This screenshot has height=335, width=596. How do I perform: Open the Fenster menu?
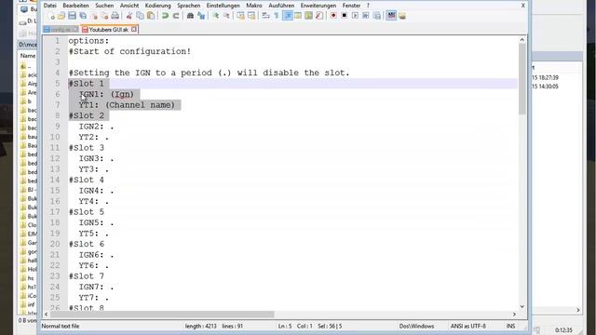pyautogui.click(x=351, y=6)
